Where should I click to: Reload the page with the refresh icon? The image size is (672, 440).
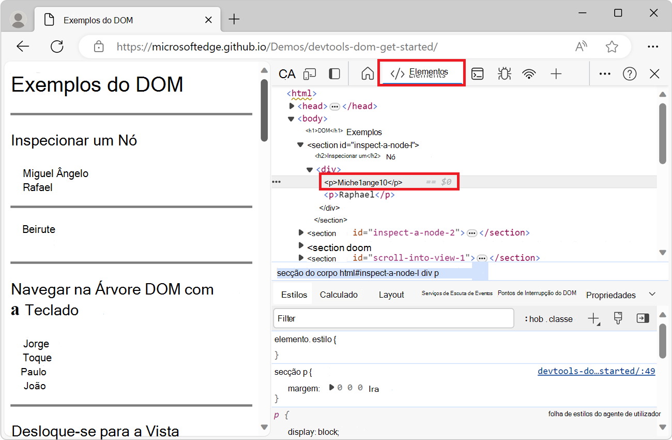point(57,47)
